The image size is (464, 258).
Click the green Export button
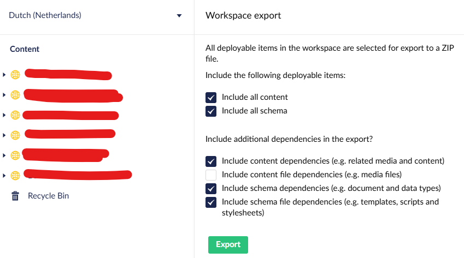point(228,244)
